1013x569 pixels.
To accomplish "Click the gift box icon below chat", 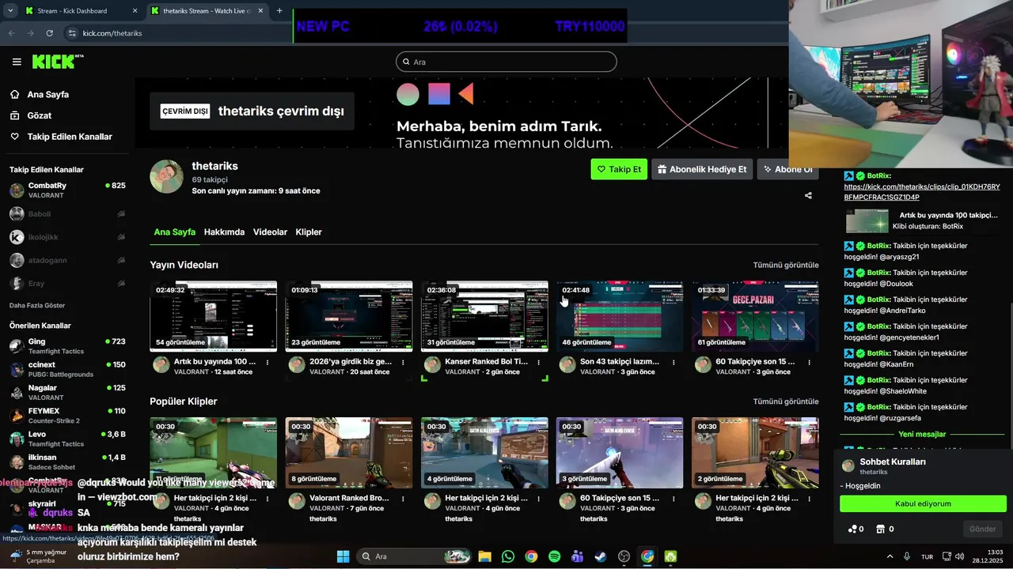I will coord(880,529).
